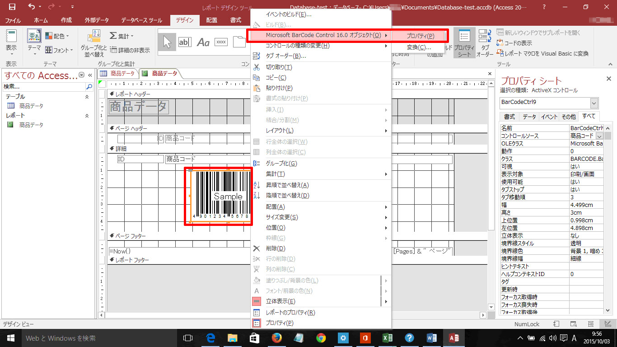
Task: Collapse the レポート group
Action: click(87, 116)
